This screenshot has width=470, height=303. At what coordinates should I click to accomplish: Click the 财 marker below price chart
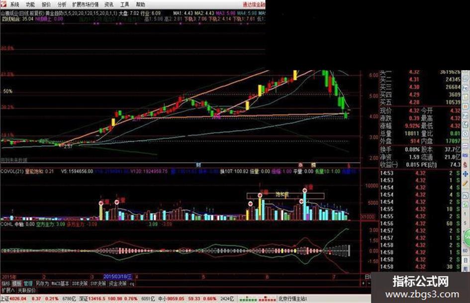tap(198, 165)
